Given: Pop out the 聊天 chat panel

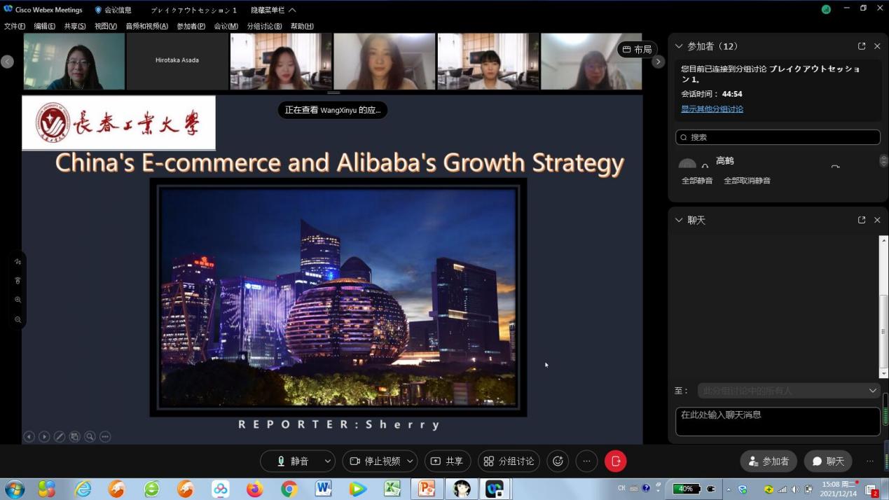Looking at the screenshot, I should click(x=861, y=220).
